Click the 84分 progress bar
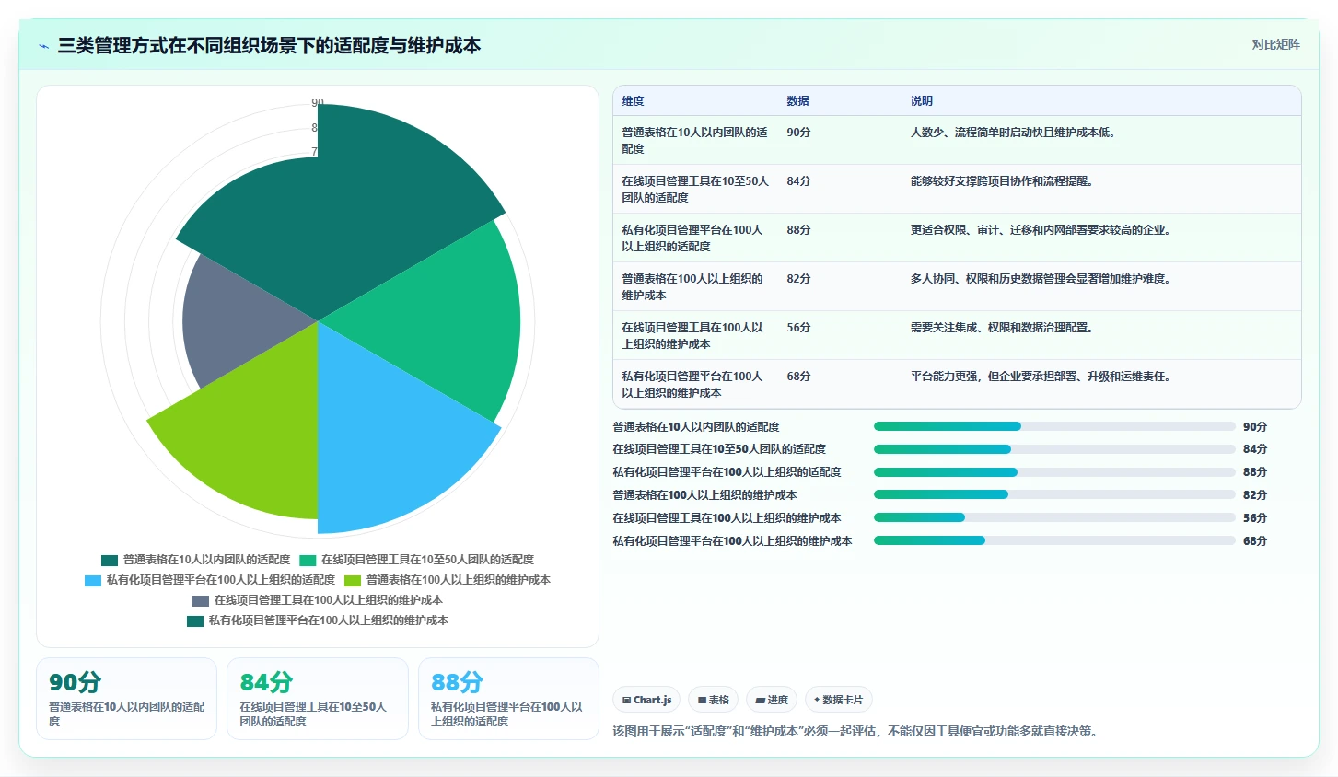This screenshot has width=1338, height=777. tap(1054, 449)
